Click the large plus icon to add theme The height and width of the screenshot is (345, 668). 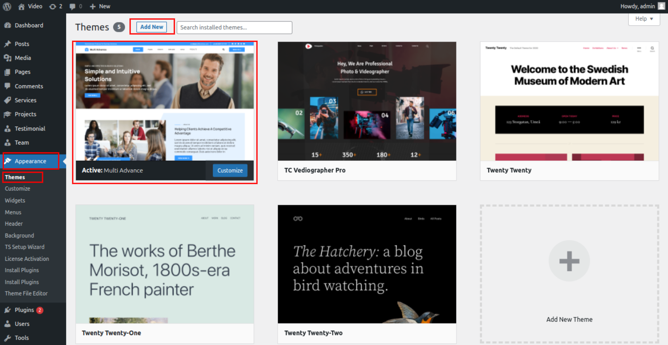[x=569, y=261]
